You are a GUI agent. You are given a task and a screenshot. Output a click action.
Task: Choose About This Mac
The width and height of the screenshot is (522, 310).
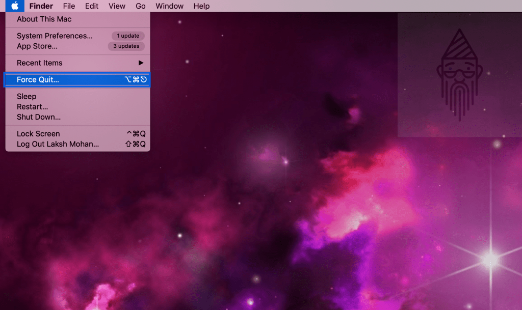coord(77,19)
